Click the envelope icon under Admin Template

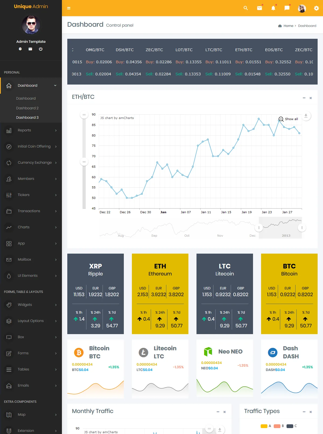30,49
